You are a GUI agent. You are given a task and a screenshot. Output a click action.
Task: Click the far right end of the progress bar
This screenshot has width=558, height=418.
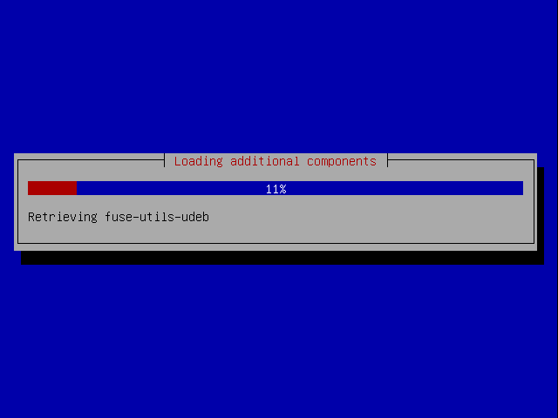pyautogui.click(x=520, y=188)
